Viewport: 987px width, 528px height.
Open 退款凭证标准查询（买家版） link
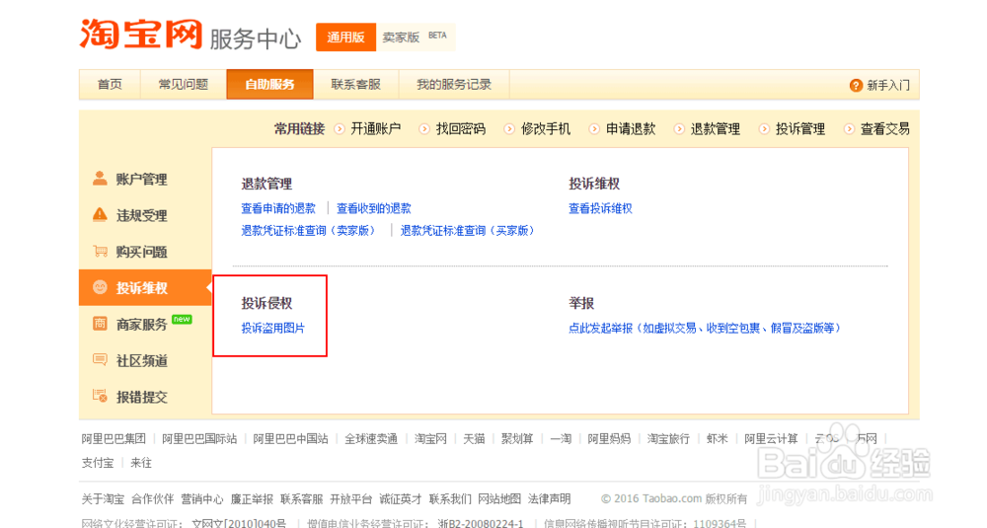[470, 231]
